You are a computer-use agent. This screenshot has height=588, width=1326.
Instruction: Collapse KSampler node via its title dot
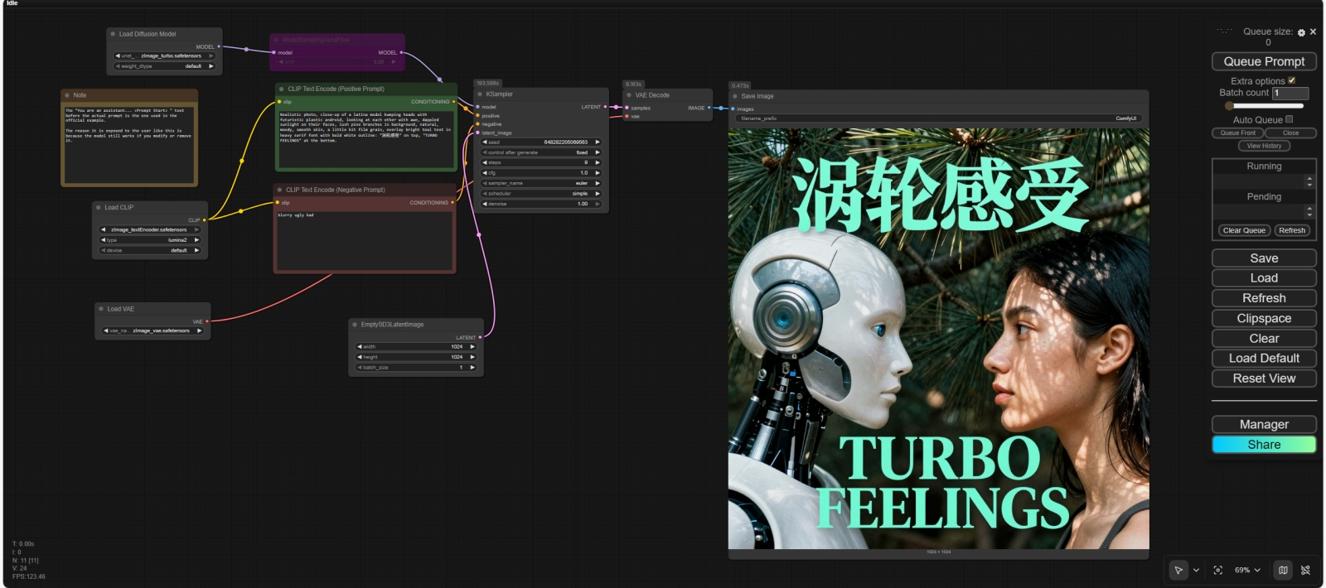click(x=479, y=94)
